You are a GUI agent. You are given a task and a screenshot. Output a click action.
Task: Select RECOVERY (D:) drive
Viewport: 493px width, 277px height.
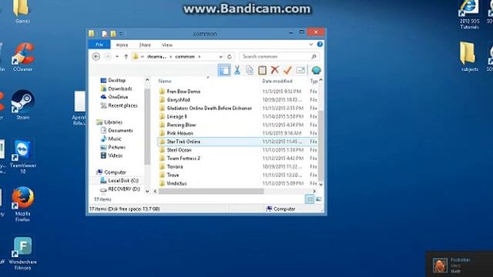click(124, 189)
